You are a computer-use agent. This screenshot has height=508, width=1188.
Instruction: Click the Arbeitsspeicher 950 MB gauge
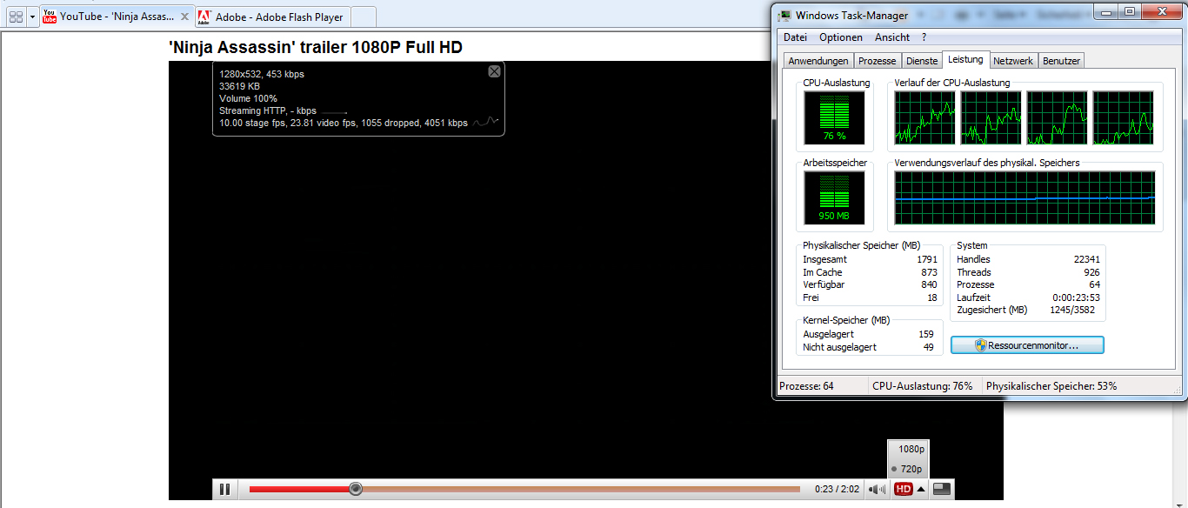click(x=834, y=197)
